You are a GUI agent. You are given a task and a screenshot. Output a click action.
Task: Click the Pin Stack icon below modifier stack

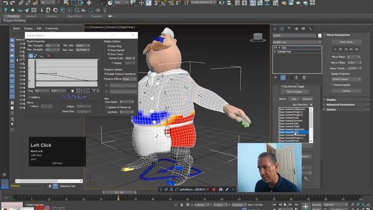tap(276, 78)
